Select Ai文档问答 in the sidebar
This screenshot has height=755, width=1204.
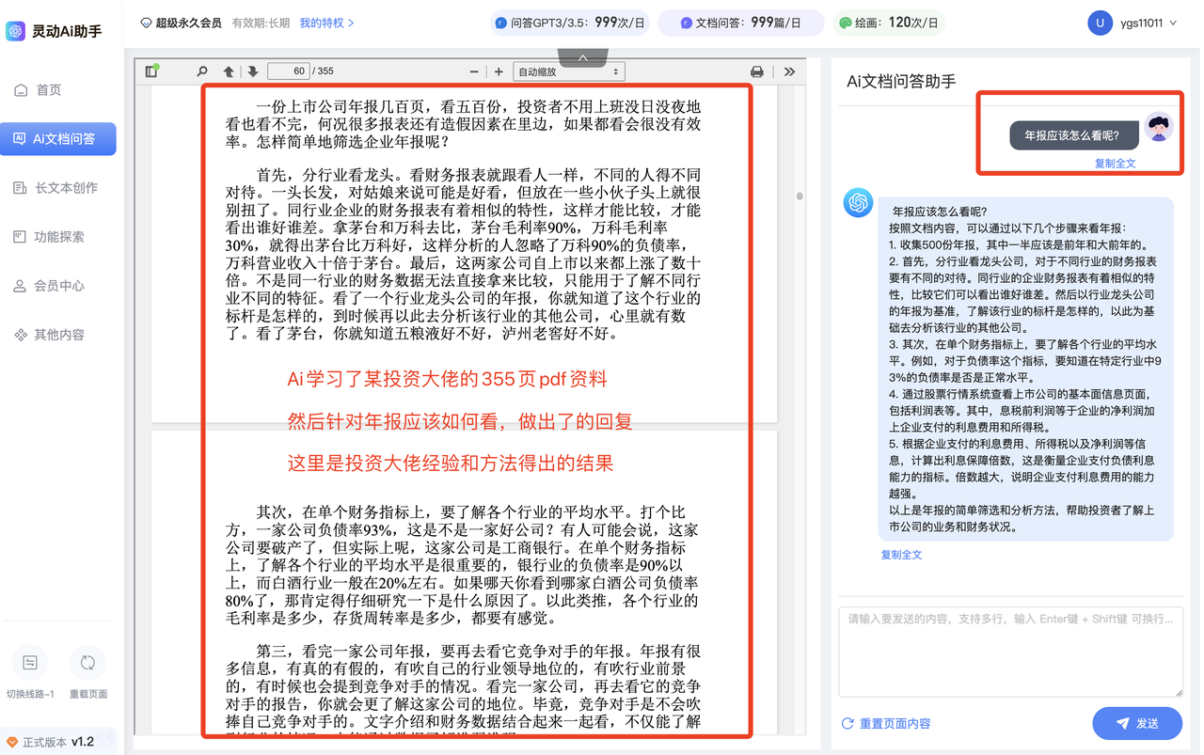(x=58, y=139)
